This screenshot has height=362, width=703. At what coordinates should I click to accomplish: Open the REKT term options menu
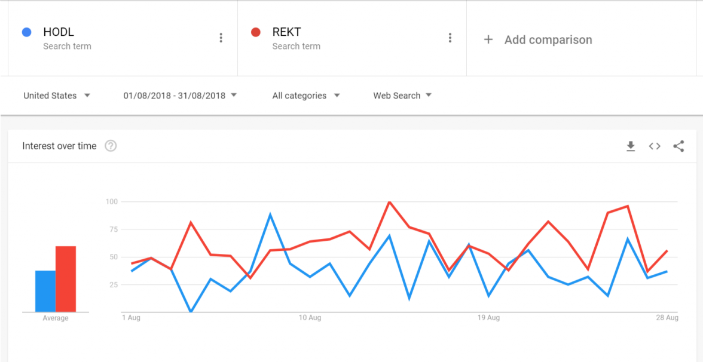(450, 38)
